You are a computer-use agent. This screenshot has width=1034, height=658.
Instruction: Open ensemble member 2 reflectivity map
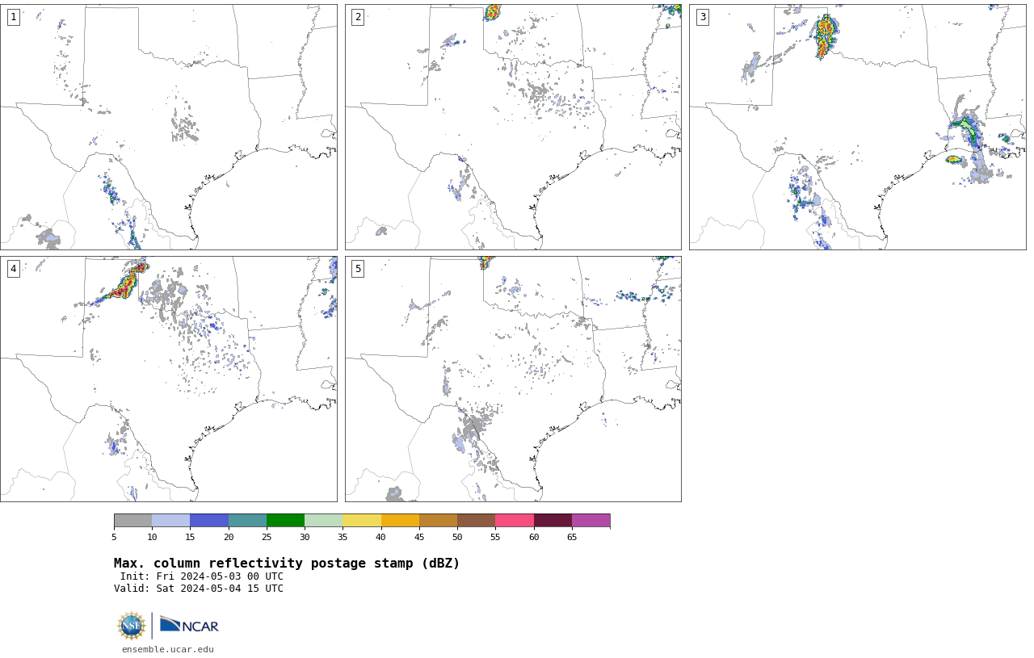(x=513, y=127)
